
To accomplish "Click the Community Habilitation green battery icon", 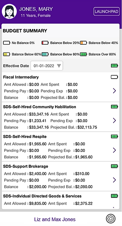I will pyautogui.click(x=114, y=107).
